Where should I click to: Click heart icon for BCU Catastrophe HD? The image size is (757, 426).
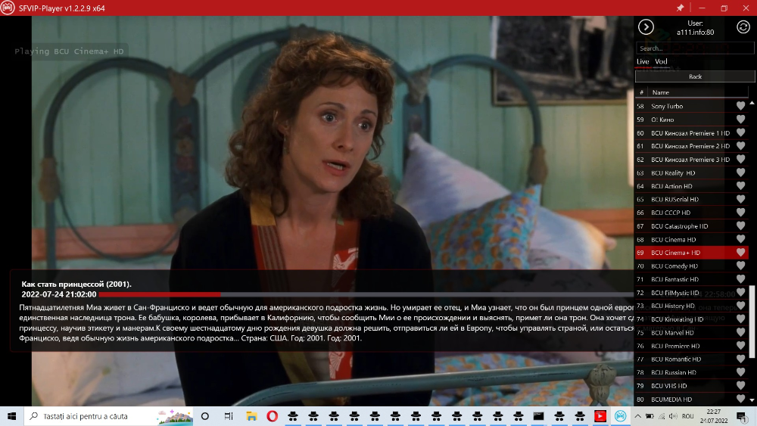(740, 225)
